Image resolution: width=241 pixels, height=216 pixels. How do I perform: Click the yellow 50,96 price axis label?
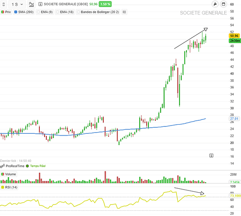[234, 36]
